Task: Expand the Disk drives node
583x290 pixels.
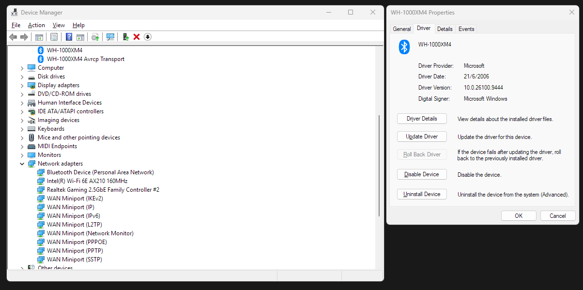Action: (22, 76)
